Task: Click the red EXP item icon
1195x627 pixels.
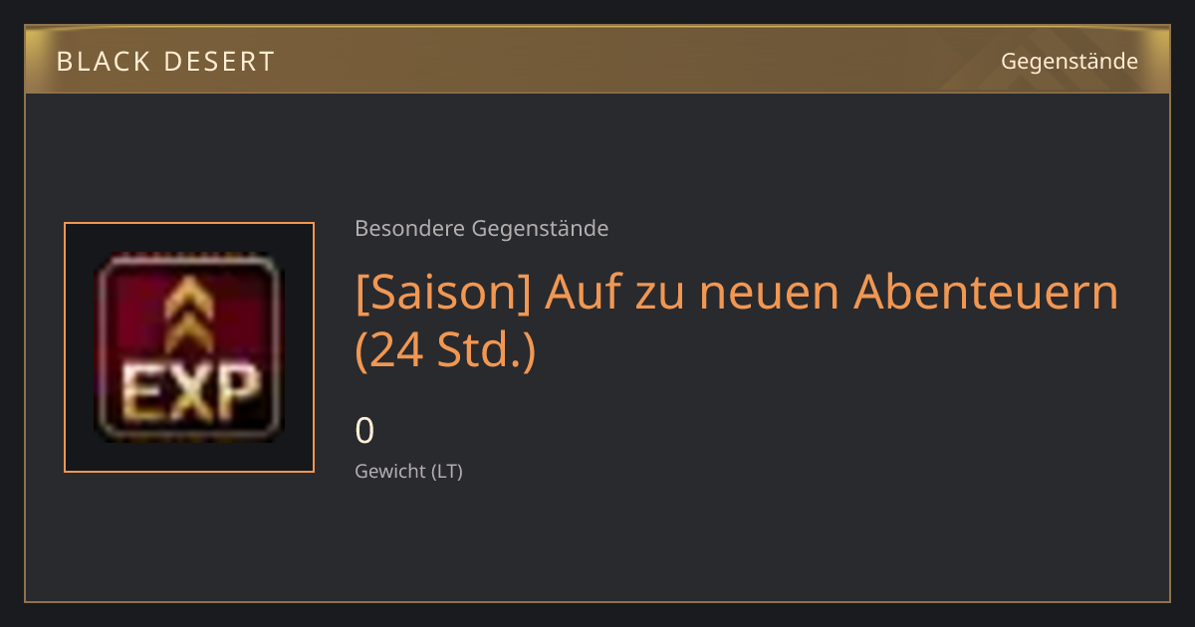Action: coord(189,347)
